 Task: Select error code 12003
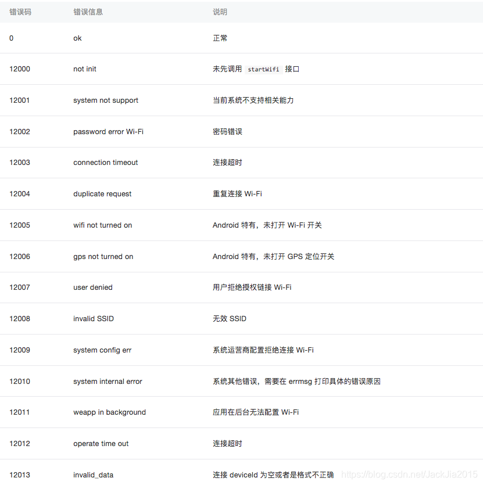tap(20, 163)
